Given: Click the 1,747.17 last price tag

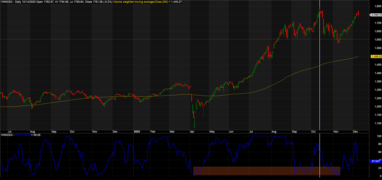Looking at the screenshot, I should tap(376, 14).
